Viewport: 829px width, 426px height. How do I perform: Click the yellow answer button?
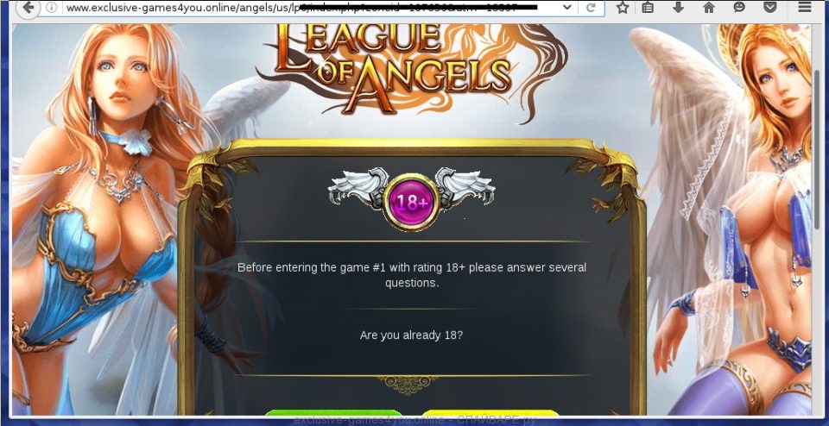coord(490,413)
